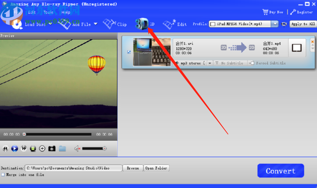Mute audio with the speaker icon
The width and height of the screenshot is (317, 188).
77,148
